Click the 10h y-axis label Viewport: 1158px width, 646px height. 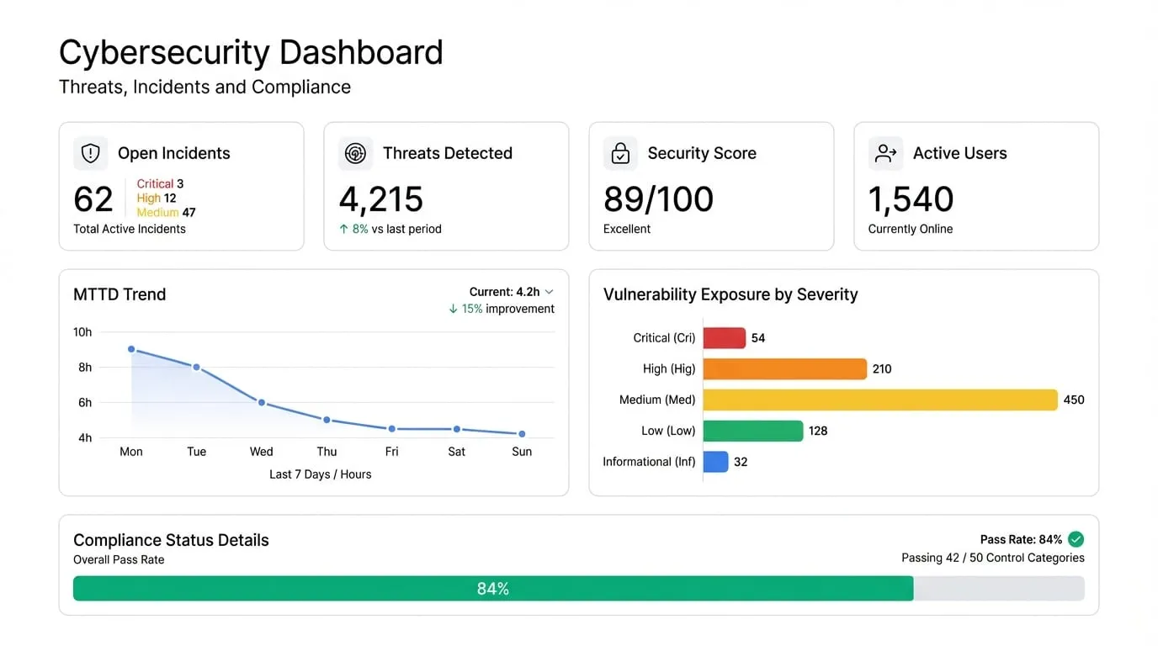[x=82, y=332]
